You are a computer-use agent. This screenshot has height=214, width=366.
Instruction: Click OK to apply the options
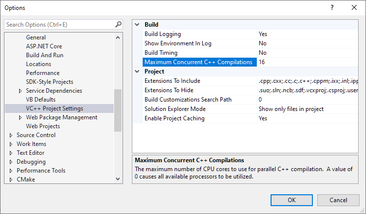291,200
